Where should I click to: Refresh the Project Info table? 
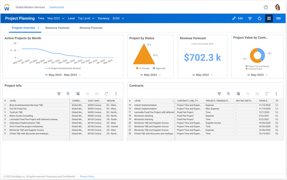point(106,94)
